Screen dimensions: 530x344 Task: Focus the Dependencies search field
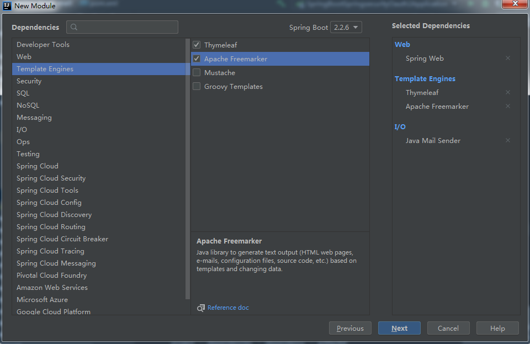(x=123, y=27)
